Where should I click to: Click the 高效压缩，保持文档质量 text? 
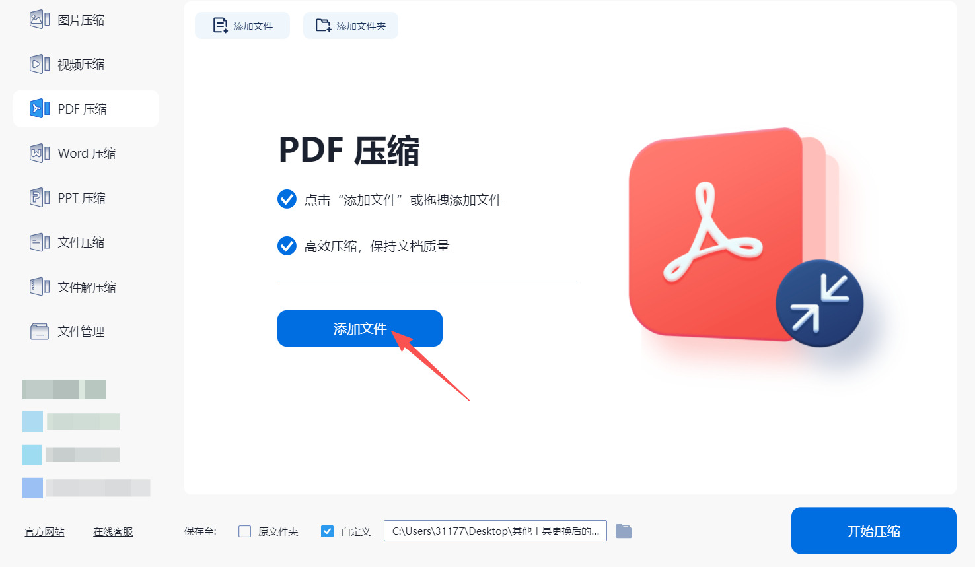pos(377,246)
